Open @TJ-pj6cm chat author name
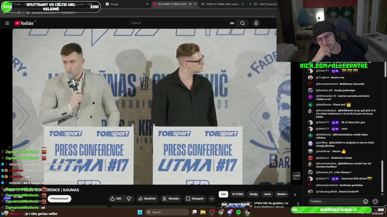The width and height of the screenshot is (387, 217). click(323, 77)
